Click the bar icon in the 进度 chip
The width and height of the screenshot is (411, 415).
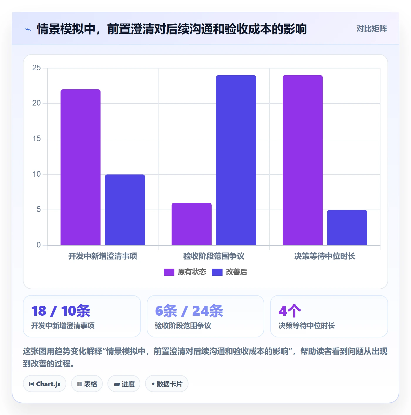(117, 384)
